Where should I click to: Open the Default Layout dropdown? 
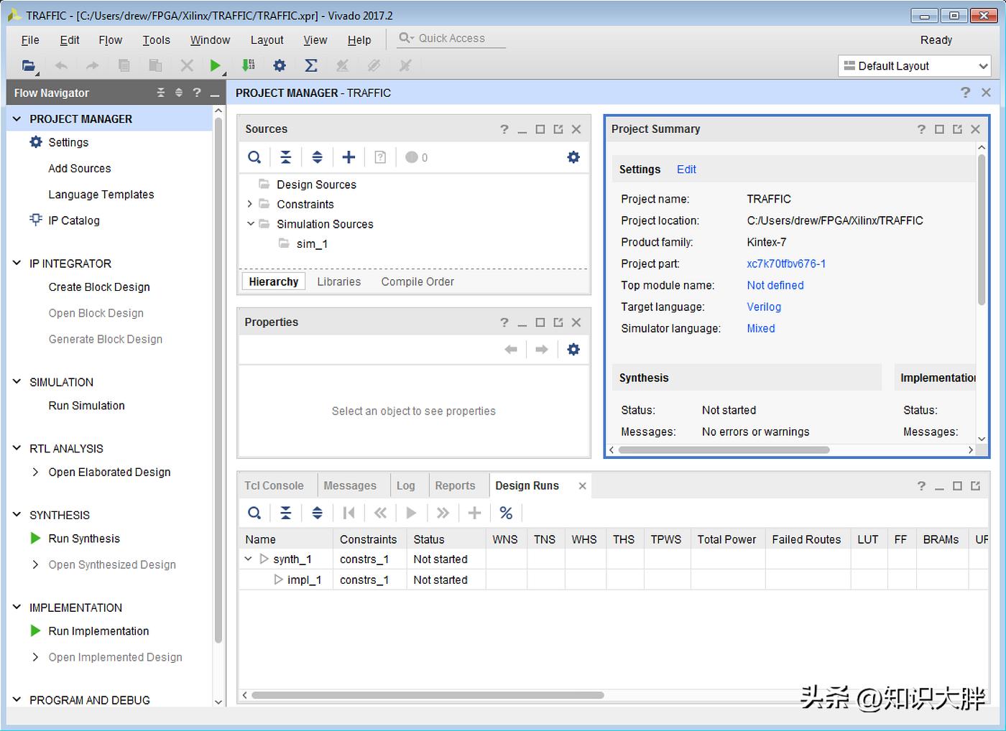point(915,66)
